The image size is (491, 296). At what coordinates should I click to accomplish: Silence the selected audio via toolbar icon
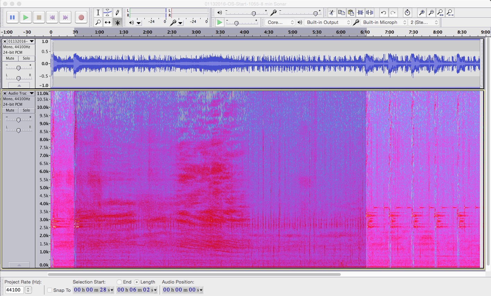coord(370,13)
